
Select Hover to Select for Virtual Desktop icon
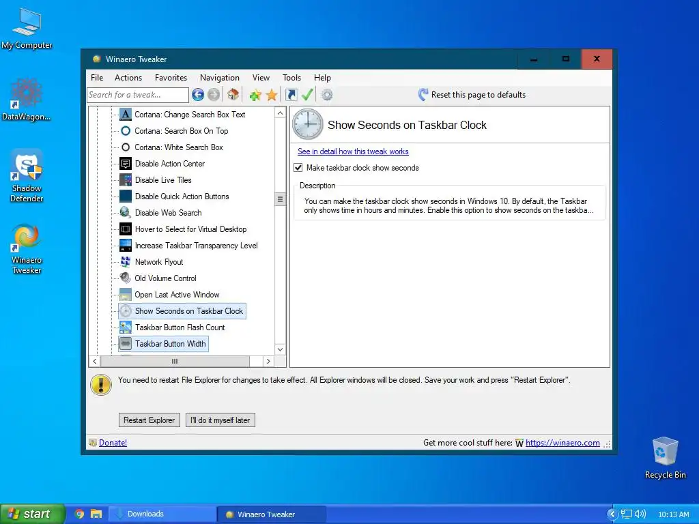pyautogui.click(x=126, y=229)
